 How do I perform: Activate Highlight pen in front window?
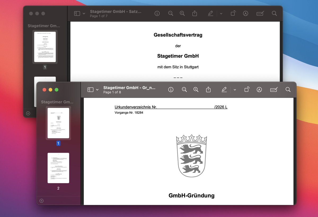point(224,90)
